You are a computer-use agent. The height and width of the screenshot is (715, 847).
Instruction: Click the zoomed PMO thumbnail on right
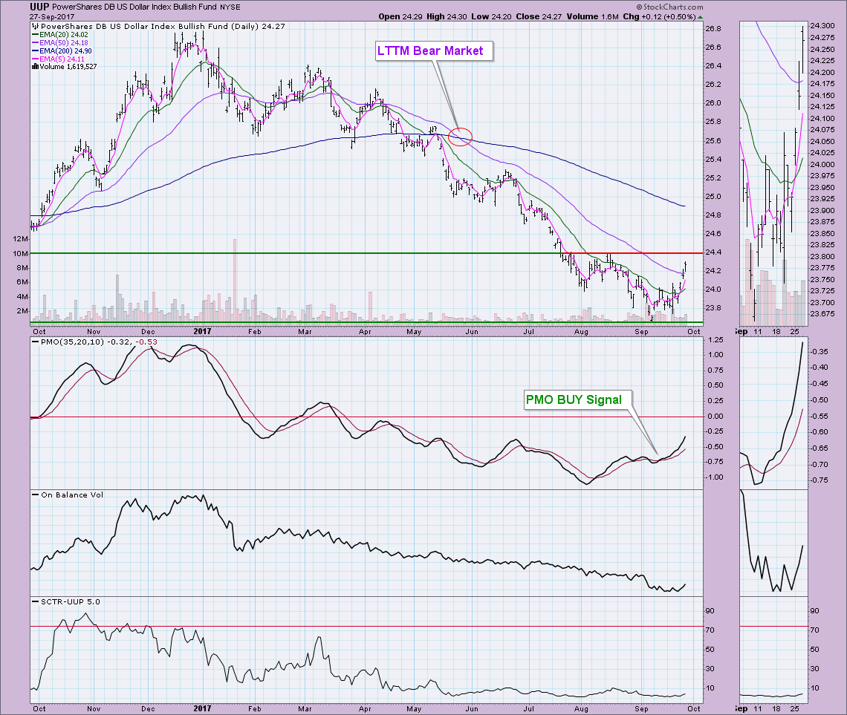click(773, 411)
